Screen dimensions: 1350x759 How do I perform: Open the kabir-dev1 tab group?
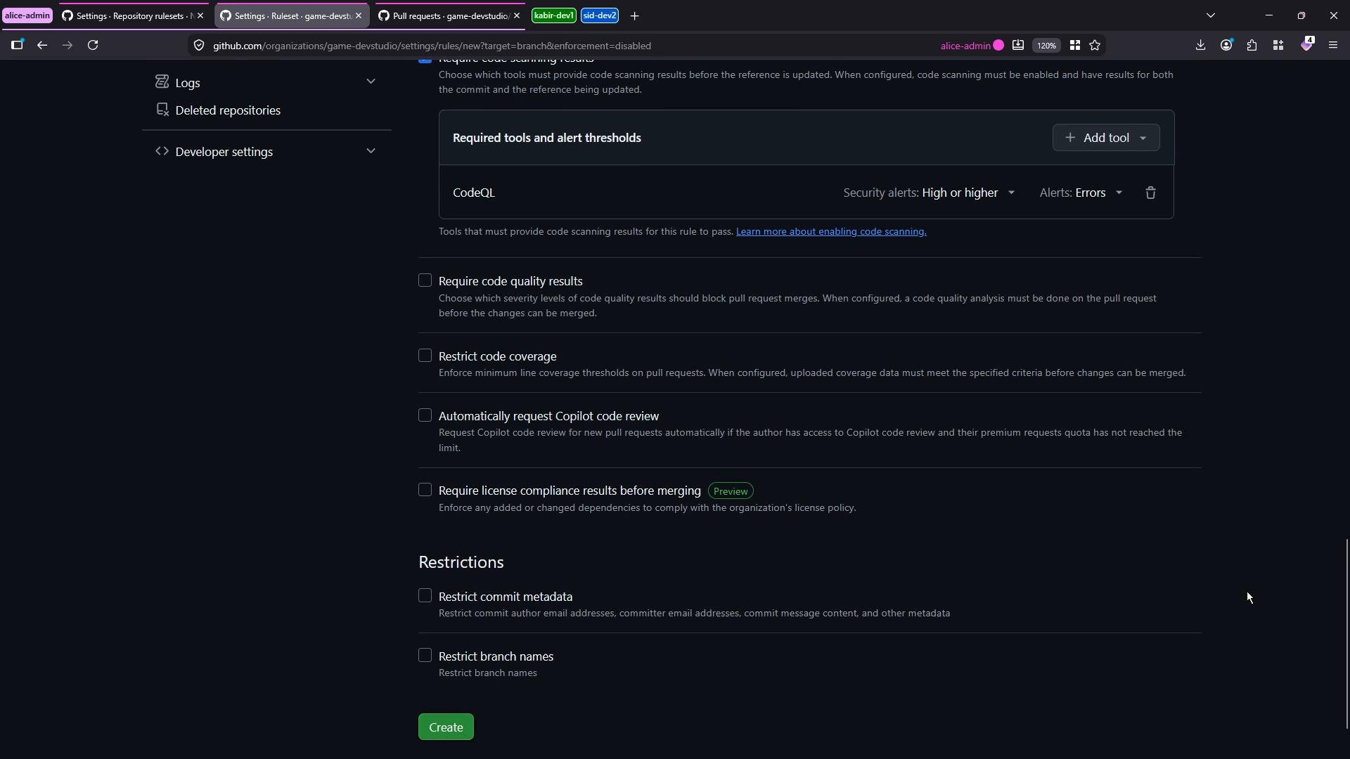pos(554,15)
